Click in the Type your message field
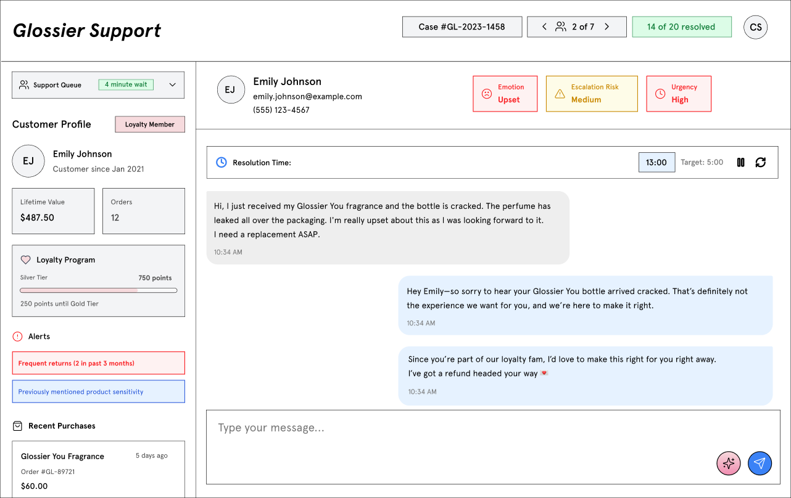 point(493,447)
